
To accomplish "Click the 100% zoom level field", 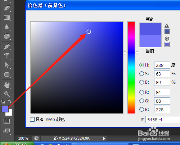I will tap(23, 138).
